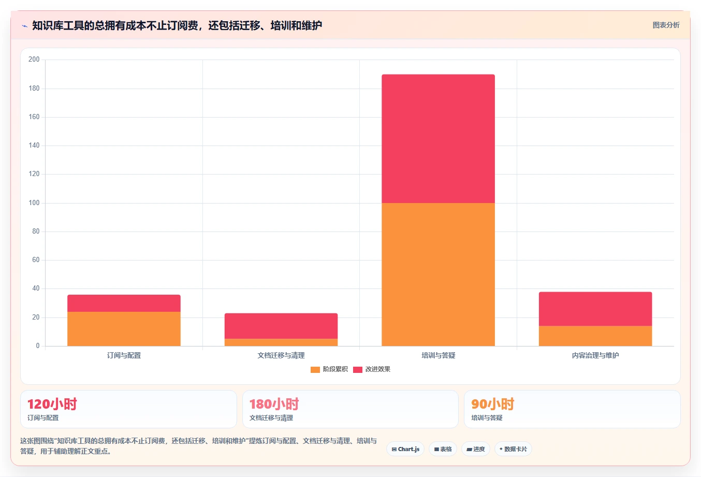Click the 表格 tag chip
The width and height of the screenshot is (701, 477).
[x=443, y=449]
